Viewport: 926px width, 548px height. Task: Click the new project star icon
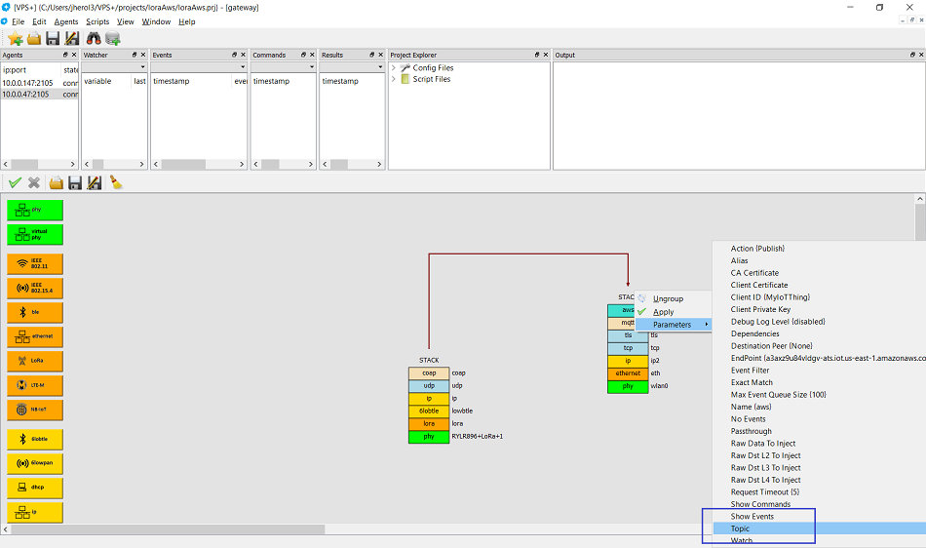(16, 38)
